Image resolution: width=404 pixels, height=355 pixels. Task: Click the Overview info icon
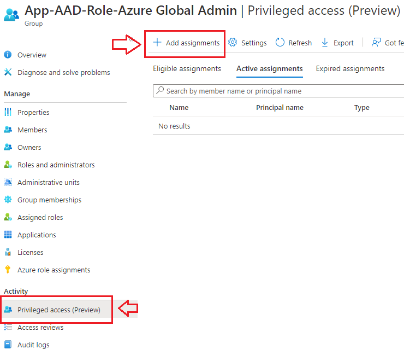pos(8,55)
